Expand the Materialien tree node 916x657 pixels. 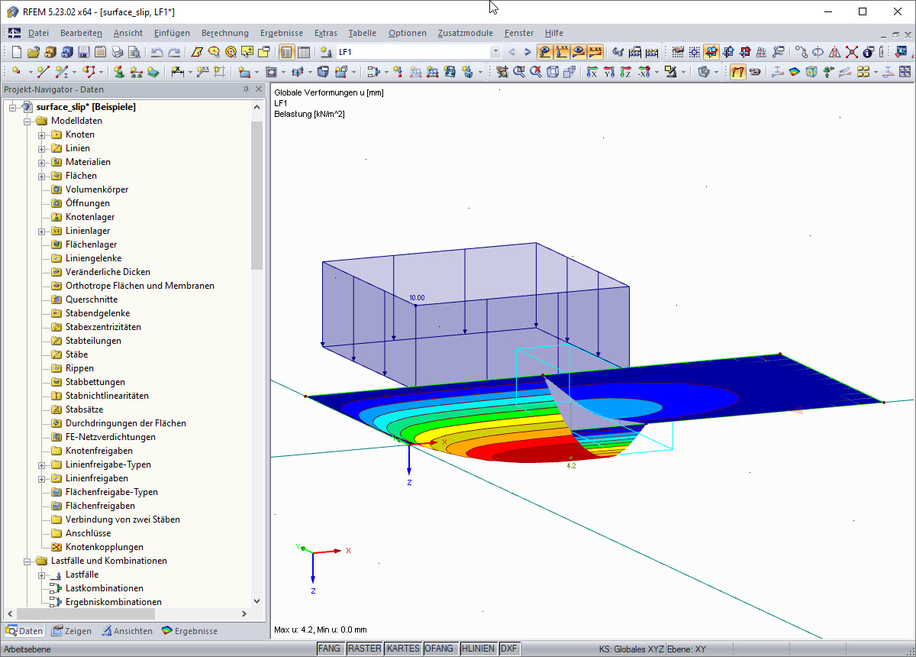click(42, 162)
